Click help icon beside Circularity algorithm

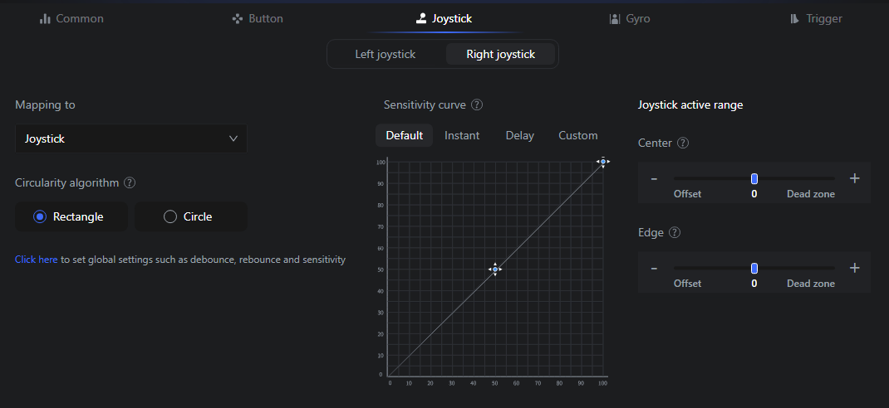coord(130,183)
